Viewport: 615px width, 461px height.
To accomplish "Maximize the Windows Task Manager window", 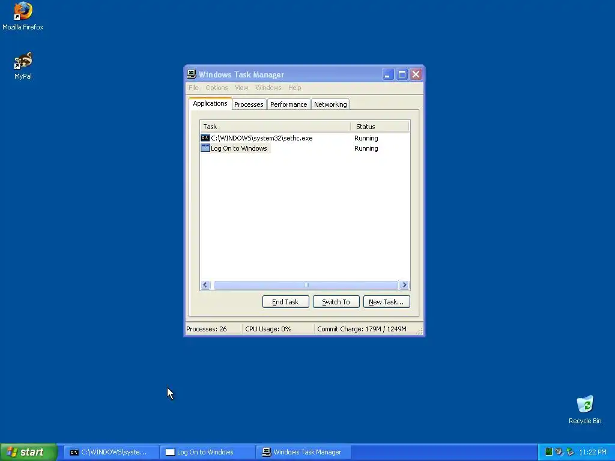I will [x=402, y=74].
